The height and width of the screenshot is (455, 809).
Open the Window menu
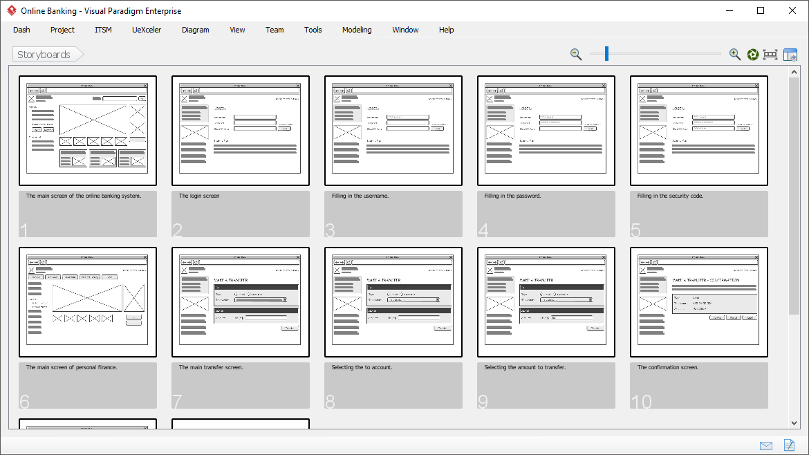tap(405, 30)
